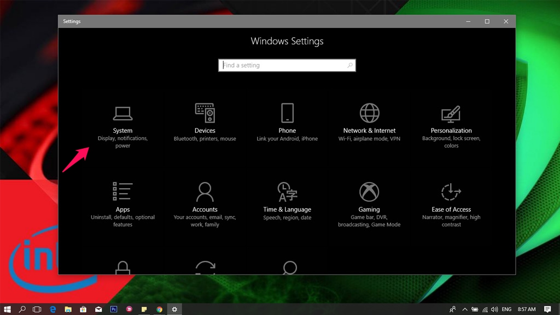The width and height of the screenshot is (560, 315).
Task: Click the Accounts category label
Action: click(x=205, y=209)
